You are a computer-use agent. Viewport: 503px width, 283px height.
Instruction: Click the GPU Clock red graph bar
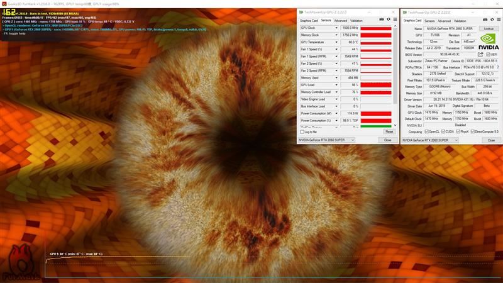coord(375,28)
